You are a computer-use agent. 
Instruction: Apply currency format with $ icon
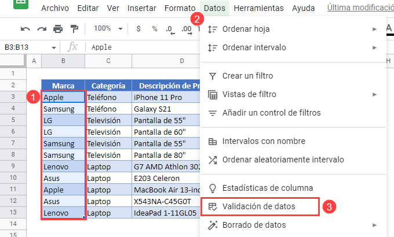[x=138, y=28]
